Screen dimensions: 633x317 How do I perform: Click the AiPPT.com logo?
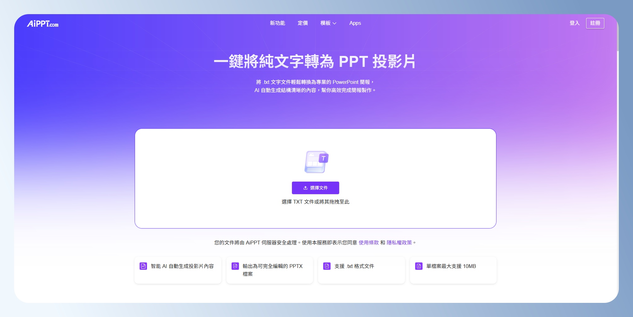(43, 24)
